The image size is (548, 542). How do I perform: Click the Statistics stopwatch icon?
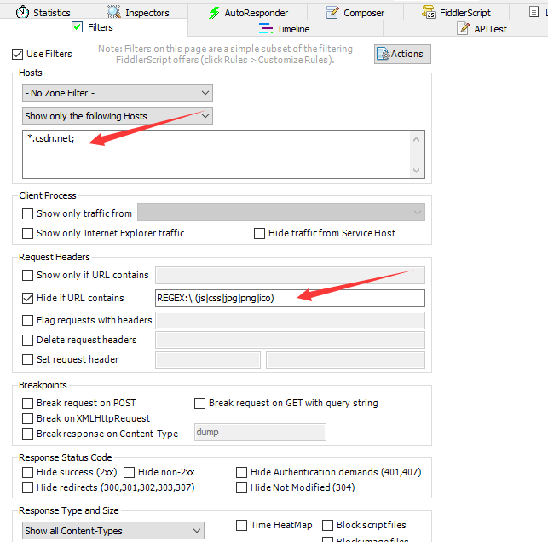(x=22, y=12)
